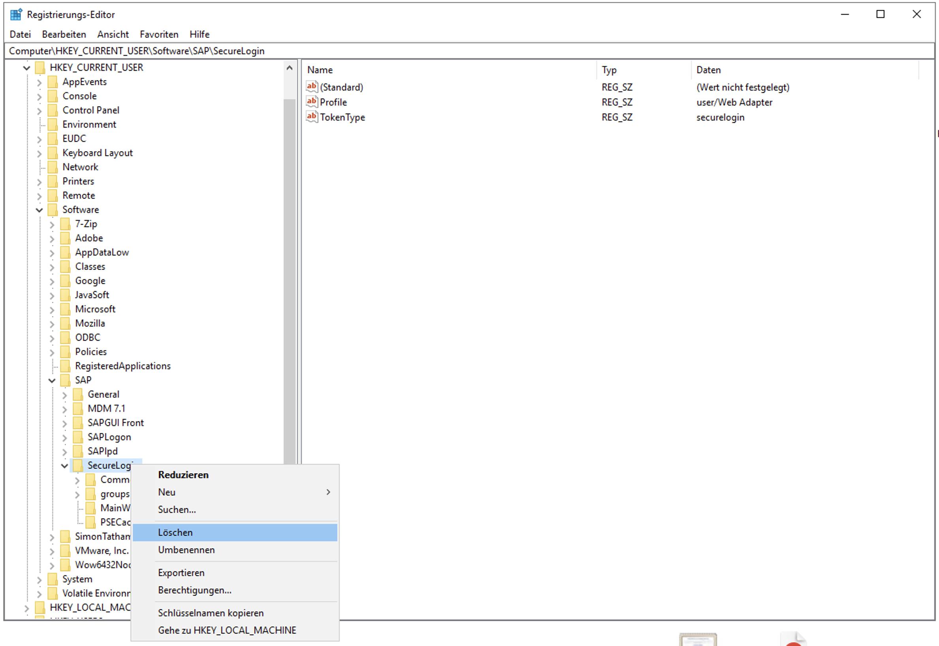
Task: Choose Löschen from the context menu
Action: tap(175, 532)
